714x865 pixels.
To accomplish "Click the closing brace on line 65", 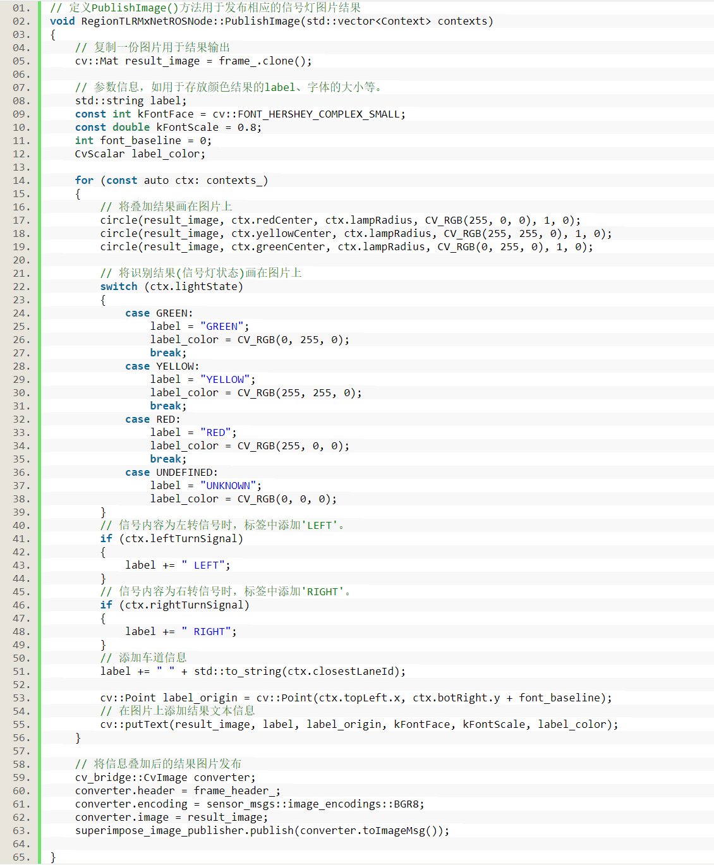I will (x=52, y=857).
